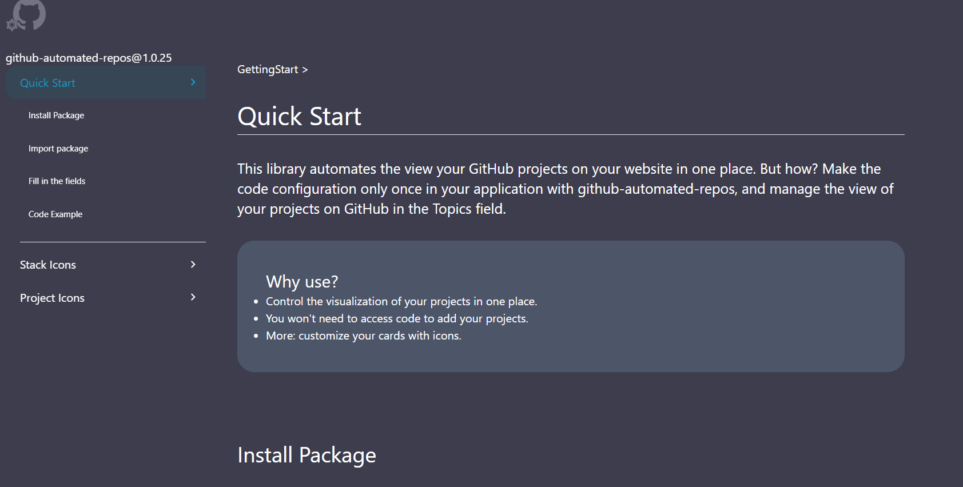This screenshot has height=487, width=963.
Task: Click the sidebar divider line above Stack Icons
Action: tap(113, 242)
